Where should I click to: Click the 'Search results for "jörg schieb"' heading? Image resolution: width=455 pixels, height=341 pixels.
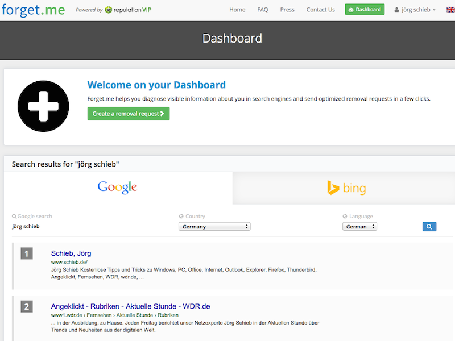(65, 164)
